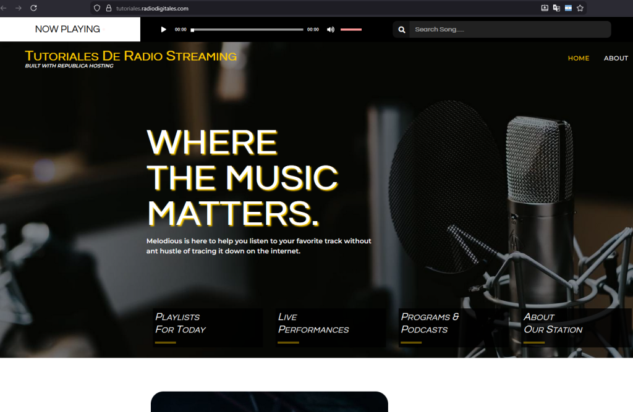Screen dimensions: 633x412
Task: Open the ABOUT menu item
Action: (616, 58)
